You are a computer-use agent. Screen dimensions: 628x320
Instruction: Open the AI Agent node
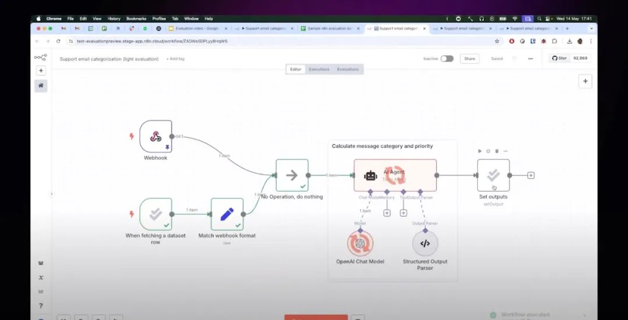395,175
